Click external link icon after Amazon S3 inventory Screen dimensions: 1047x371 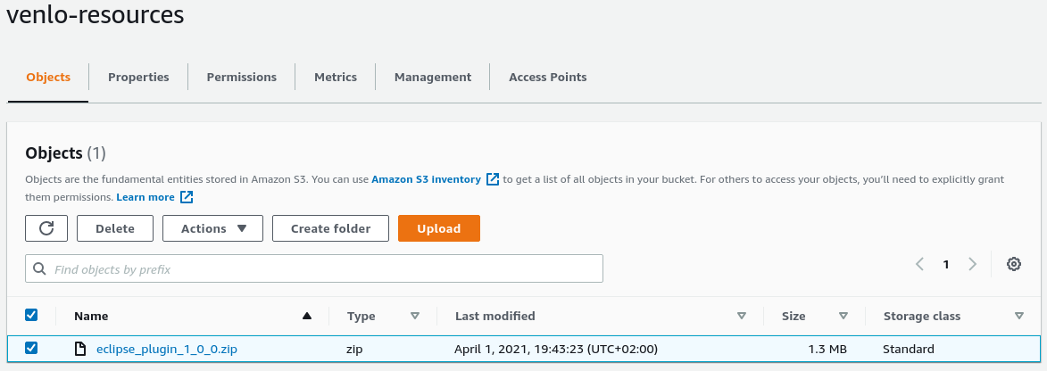[493, 179]
